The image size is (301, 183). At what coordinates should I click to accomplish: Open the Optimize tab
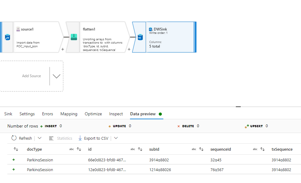tap(93, 114)
